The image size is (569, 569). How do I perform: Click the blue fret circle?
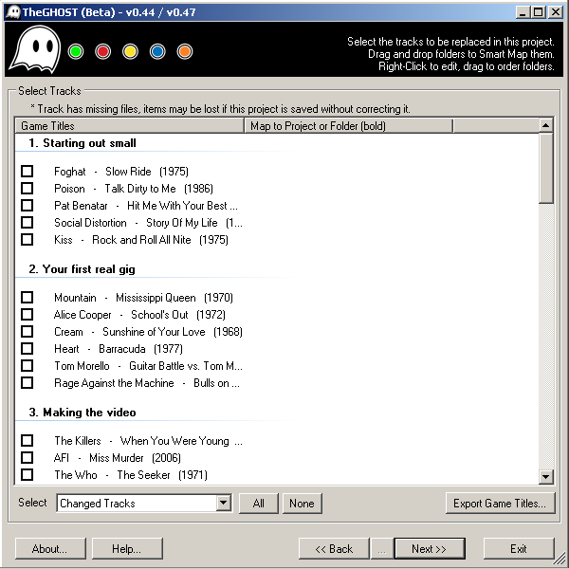(157, 51)
